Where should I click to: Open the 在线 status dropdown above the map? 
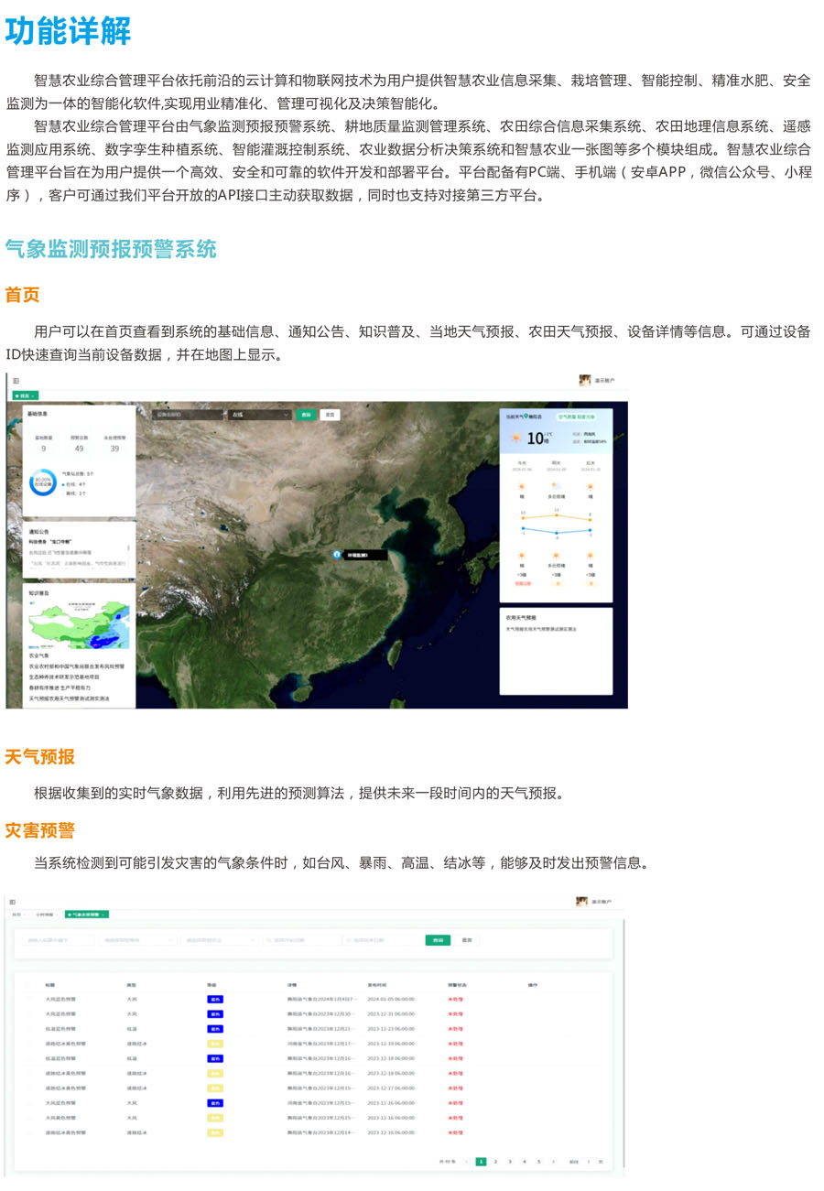click(x=259, y=415)
